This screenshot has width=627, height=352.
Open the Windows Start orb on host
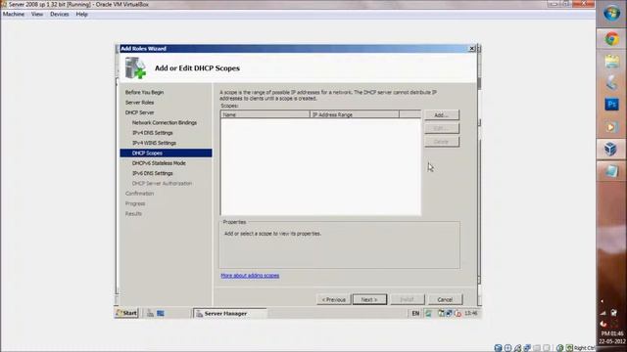click(x=611, y=14)
